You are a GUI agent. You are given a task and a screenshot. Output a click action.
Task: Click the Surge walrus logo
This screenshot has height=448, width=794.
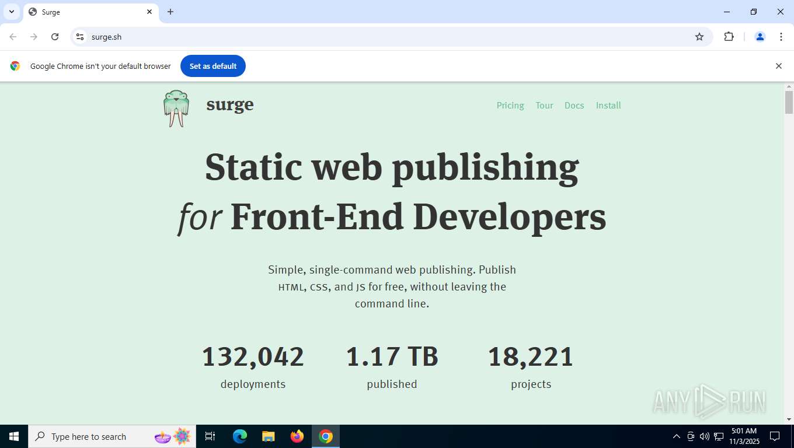176,108
